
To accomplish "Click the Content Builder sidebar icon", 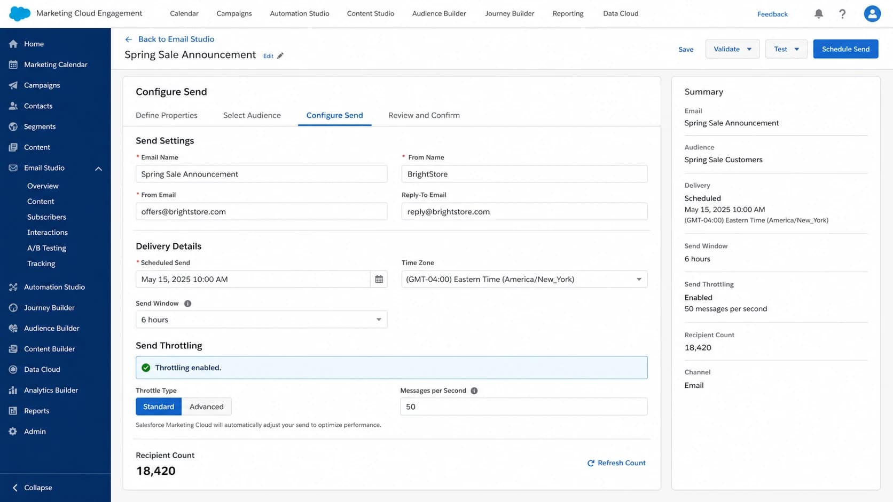I will coord(13,349).
